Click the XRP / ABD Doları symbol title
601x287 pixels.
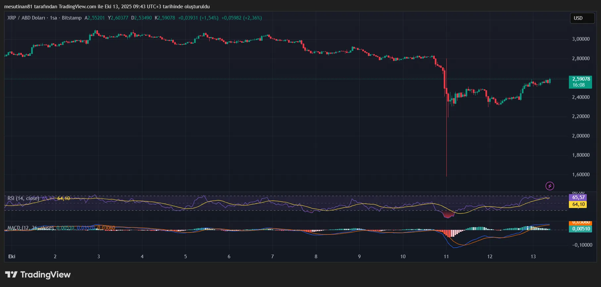pos(26,18)
